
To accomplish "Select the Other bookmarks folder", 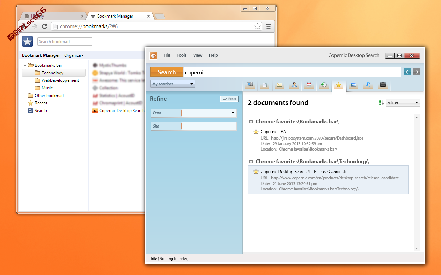I will [x=47, y=96].
